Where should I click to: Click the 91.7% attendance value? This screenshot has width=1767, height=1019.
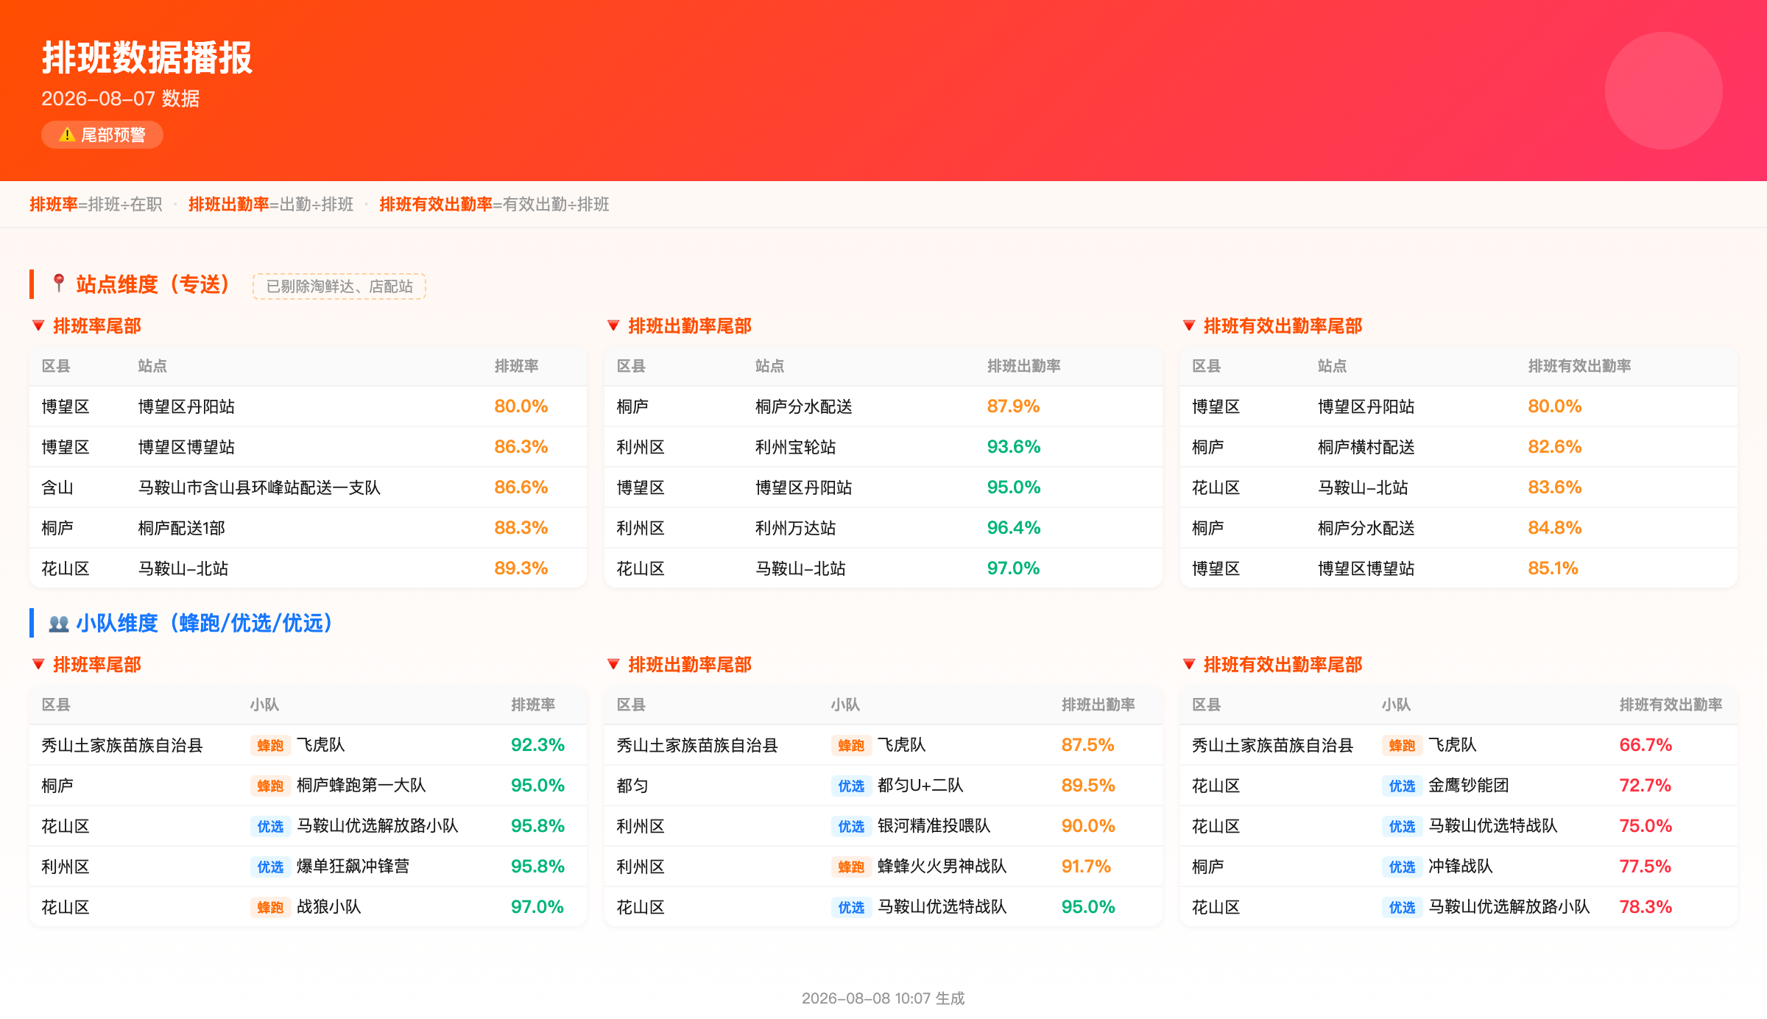(x=1087, y=867)
